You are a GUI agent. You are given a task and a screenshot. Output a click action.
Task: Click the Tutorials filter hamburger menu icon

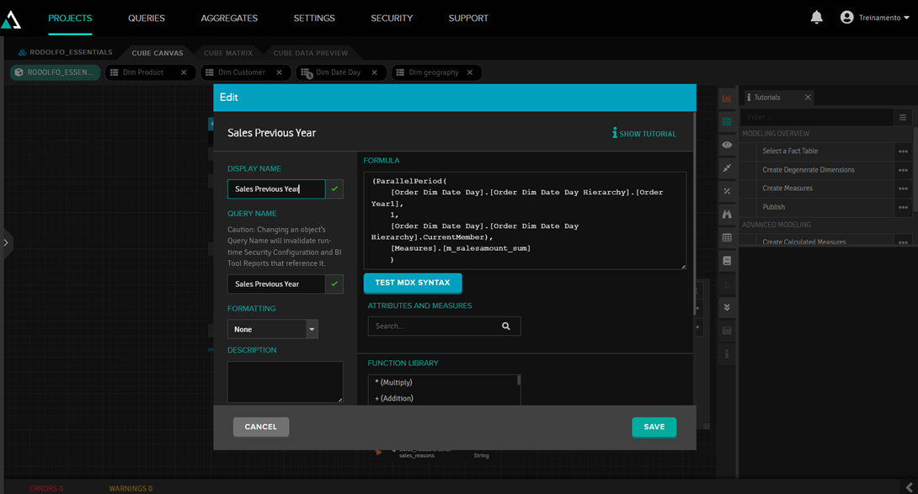point(903,118)
